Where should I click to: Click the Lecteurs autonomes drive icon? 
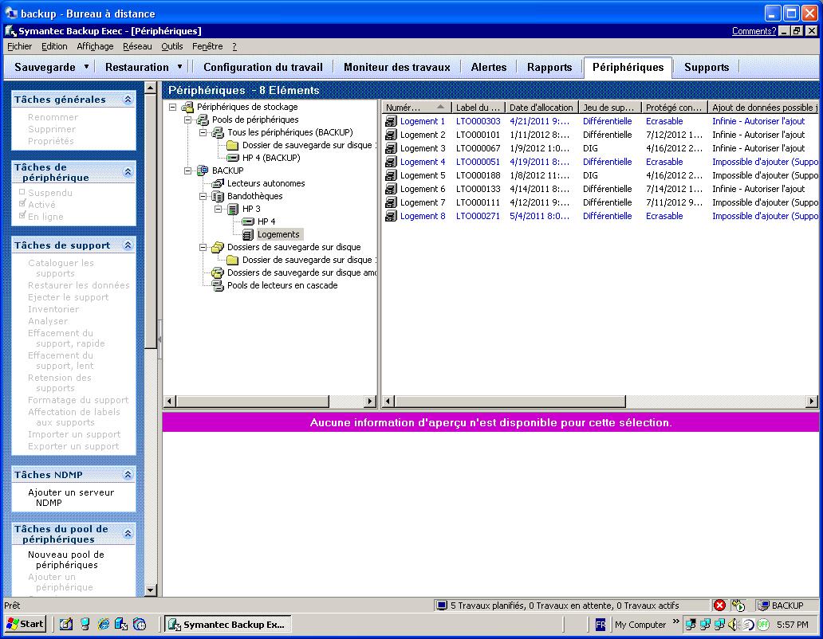click(x=218, y=183)
